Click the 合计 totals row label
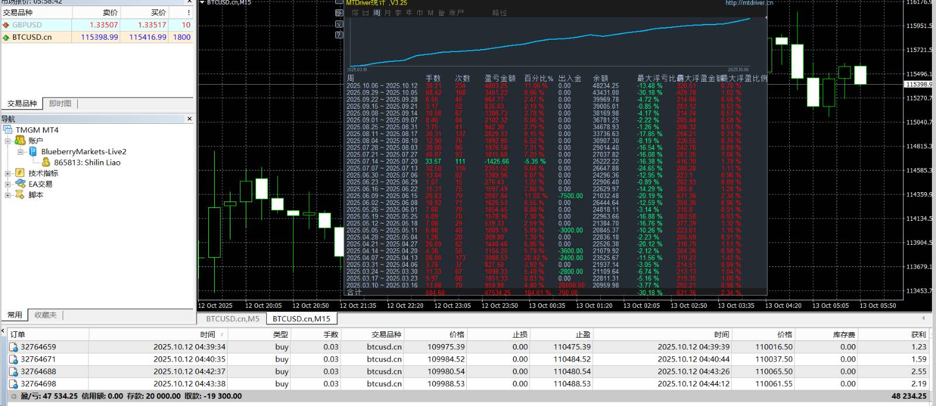This screenshot has height=406, width=936. tap(355, 292)
